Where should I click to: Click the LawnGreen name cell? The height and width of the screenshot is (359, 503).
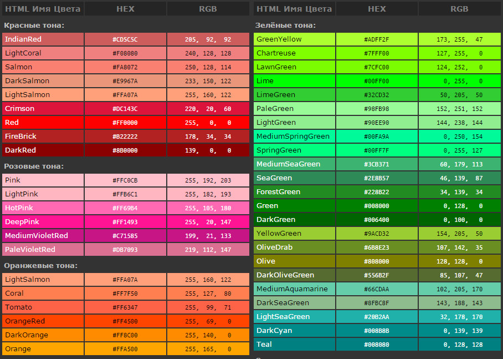point(295,67)
